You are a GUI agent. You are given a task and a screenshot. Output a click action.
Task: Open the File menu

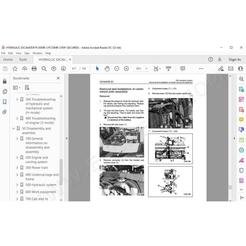(3, 53)
